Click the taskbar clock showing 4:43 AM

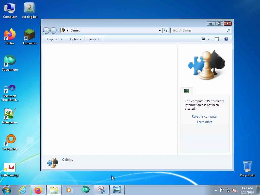247,190
